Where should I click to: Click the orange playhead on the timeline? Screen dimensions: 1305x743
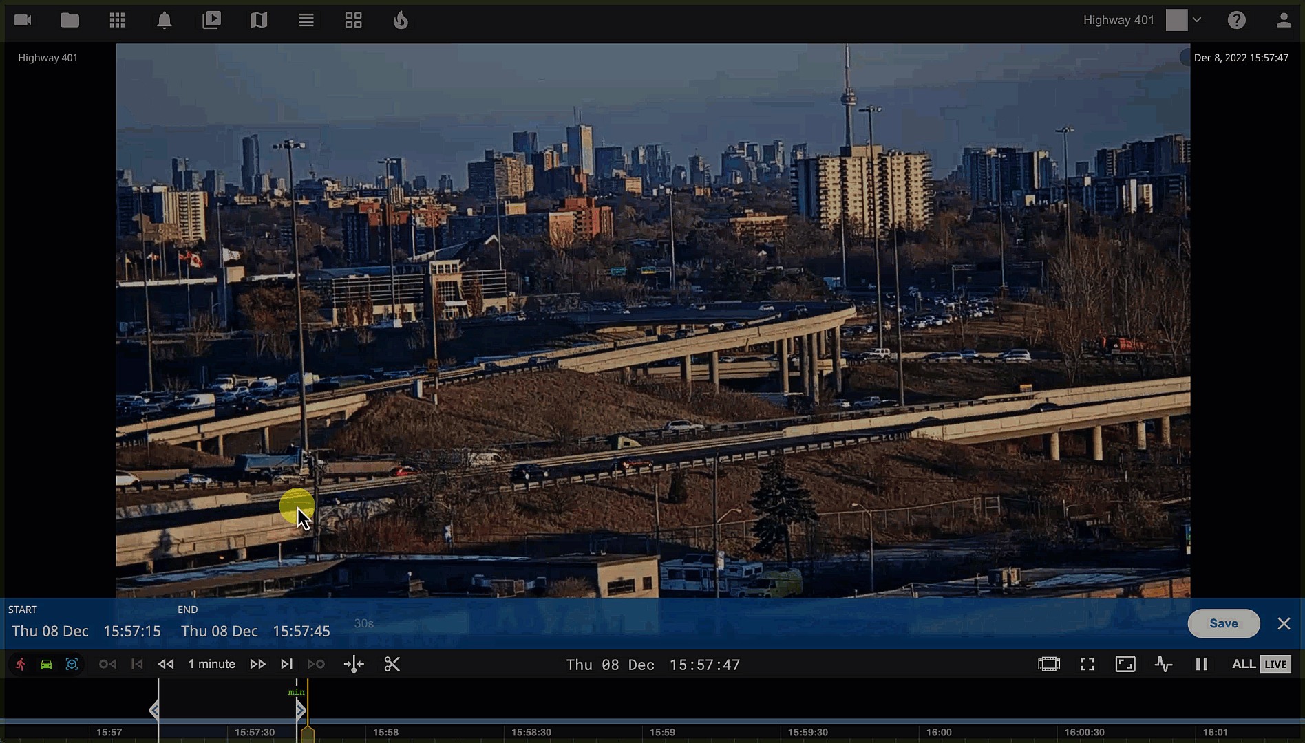(308, 733)
